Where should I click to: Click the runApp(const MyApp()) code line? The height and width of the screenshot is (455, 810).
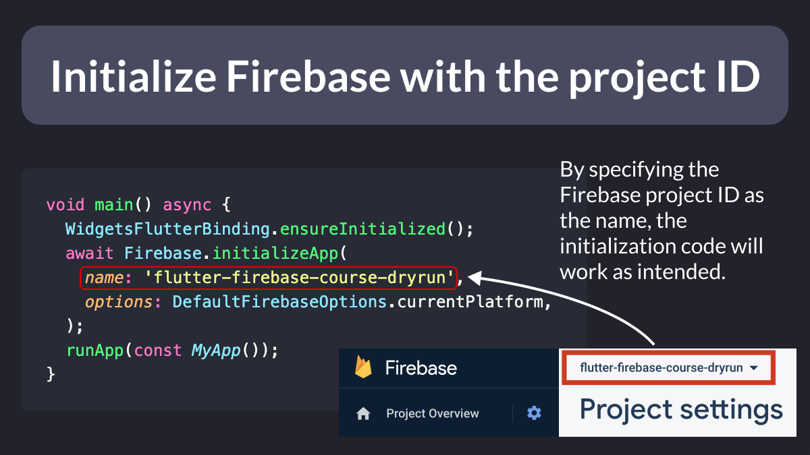click(172, 351)
